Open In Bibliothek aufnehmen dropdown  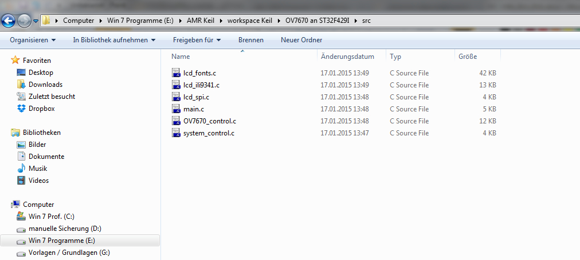point(114,40)
